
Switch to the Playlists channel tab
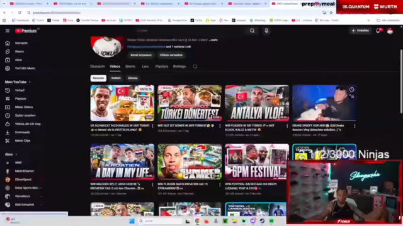pyautogui.click(x=162, y=67)
